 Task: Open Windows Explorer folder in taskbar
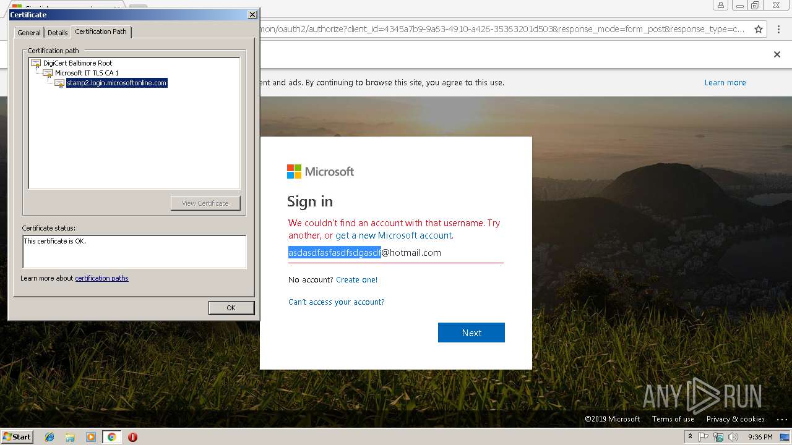[x=70, y=437]
